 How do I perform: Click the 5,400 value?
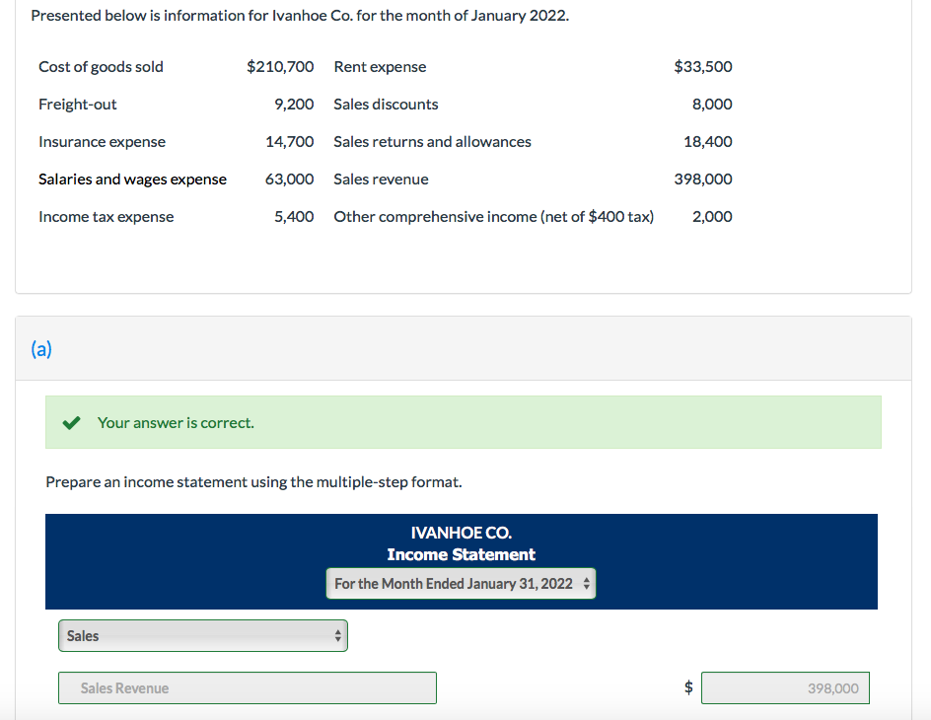pyautogui.click(x=294, y=217)
